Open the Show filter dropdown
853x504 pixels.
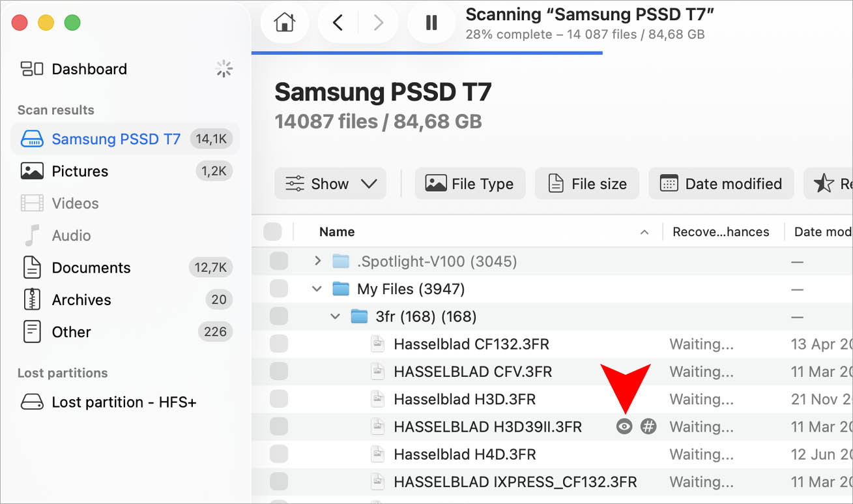pyautogui.click(x=330, y=183)
